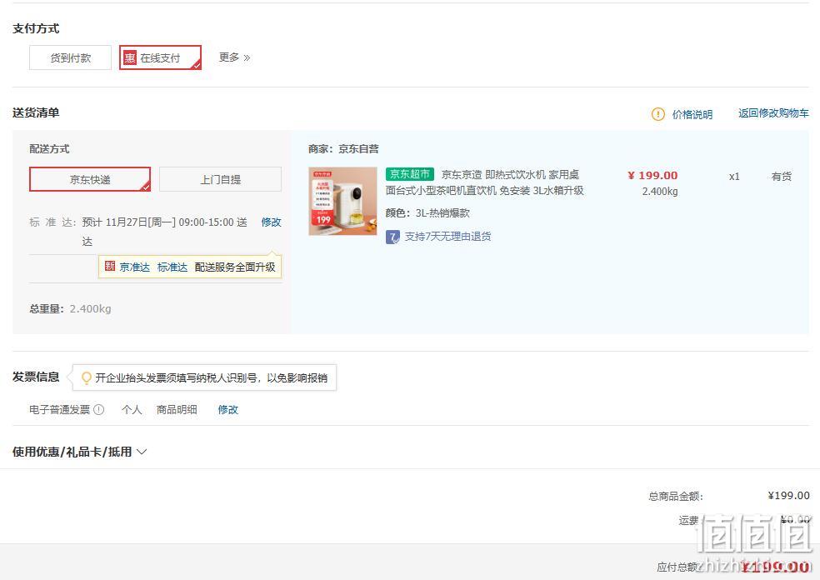The width and height of the screenshot is (820, 580).
Task: Click the 7-day return shield icon
Action: pyautogui.click(x=392, y=237)
